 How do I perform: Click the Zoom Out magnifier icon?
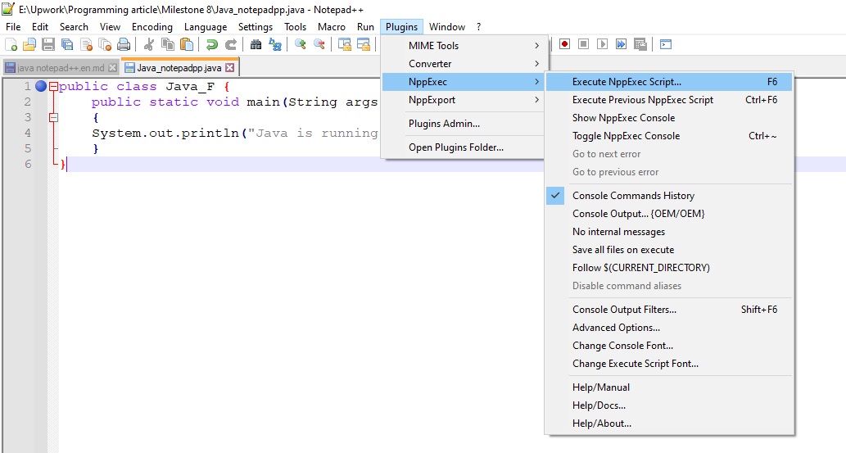coord(319,45)
